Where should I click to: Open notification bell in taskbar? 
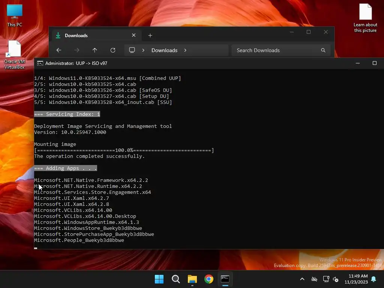(x=373, y=279)
